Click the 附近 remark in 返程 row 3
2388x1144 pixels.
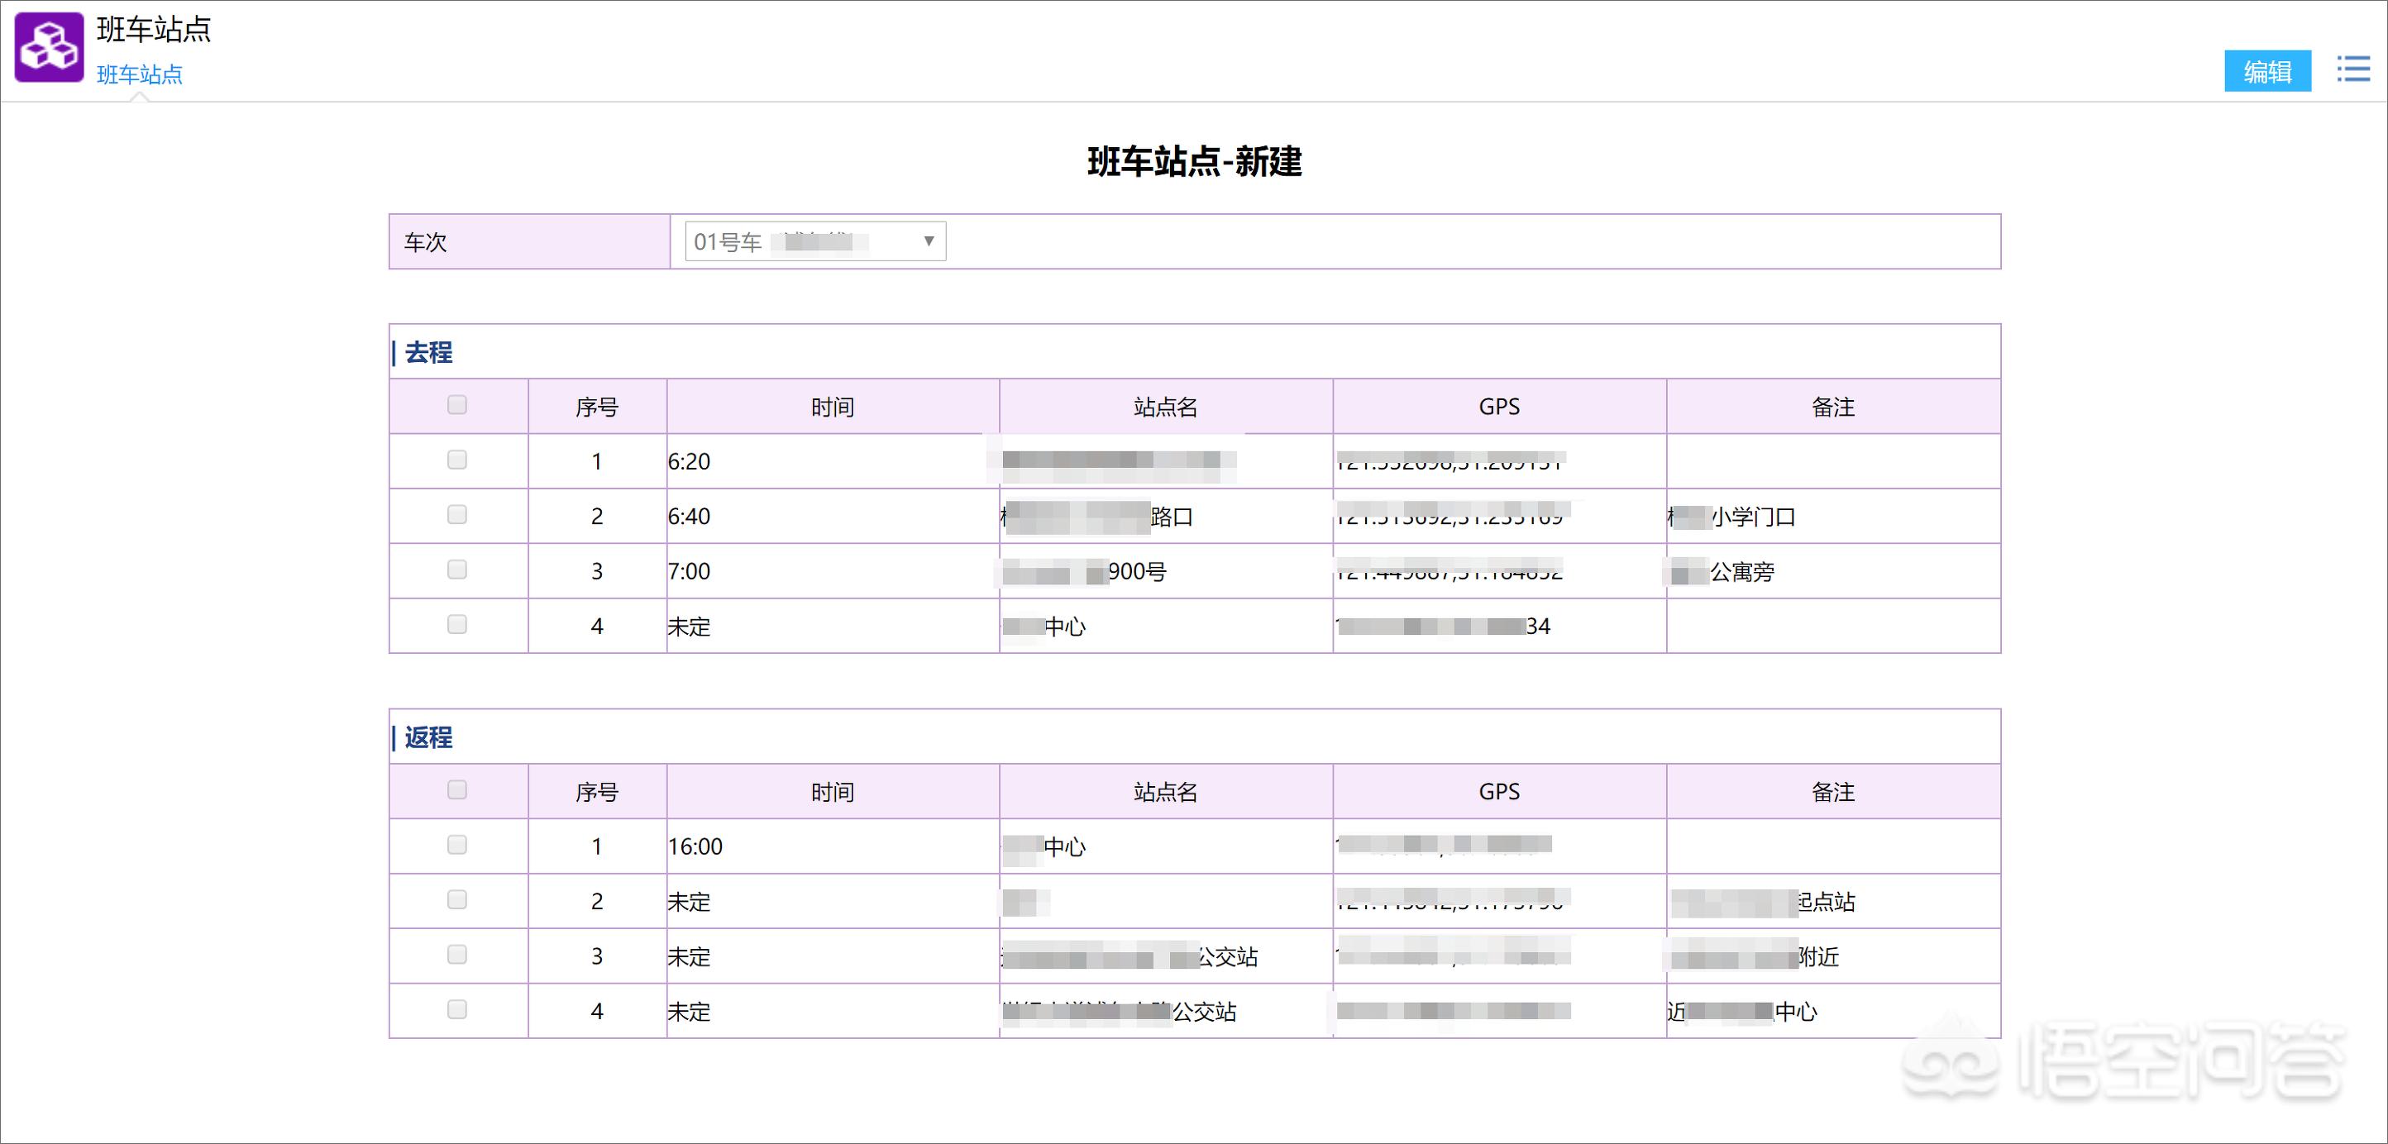1834,956
